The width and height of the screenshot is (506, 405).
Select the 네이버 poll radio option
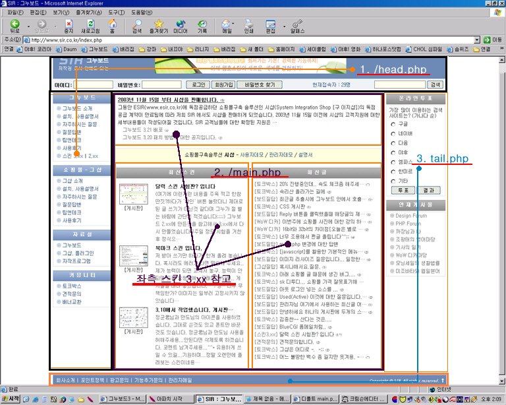(394, 133)
